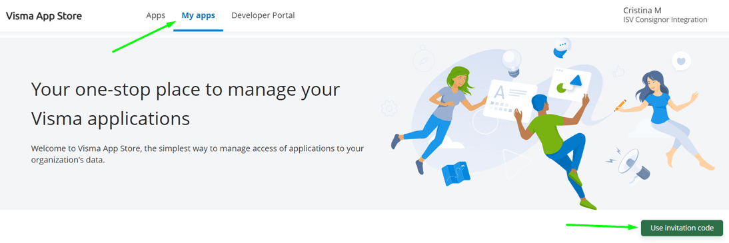Select the My apps tab

pyautogui.click(x=198, y=15)
